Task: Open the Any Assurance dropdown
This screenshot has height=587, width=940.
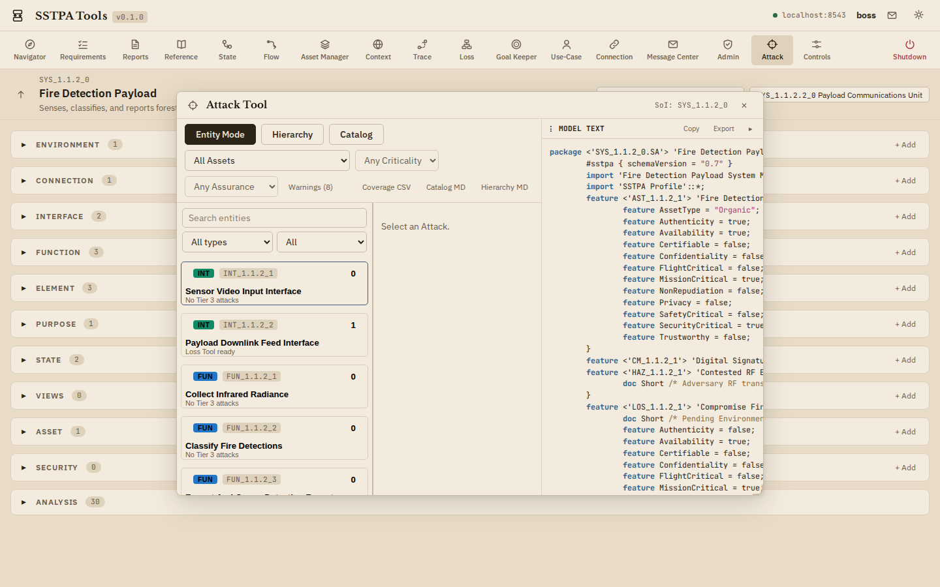Action: coord(231,187)
